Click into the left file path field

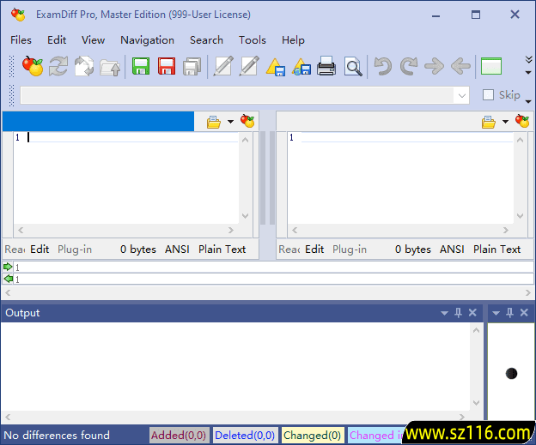pyautogui.click(x=99, y=122)
